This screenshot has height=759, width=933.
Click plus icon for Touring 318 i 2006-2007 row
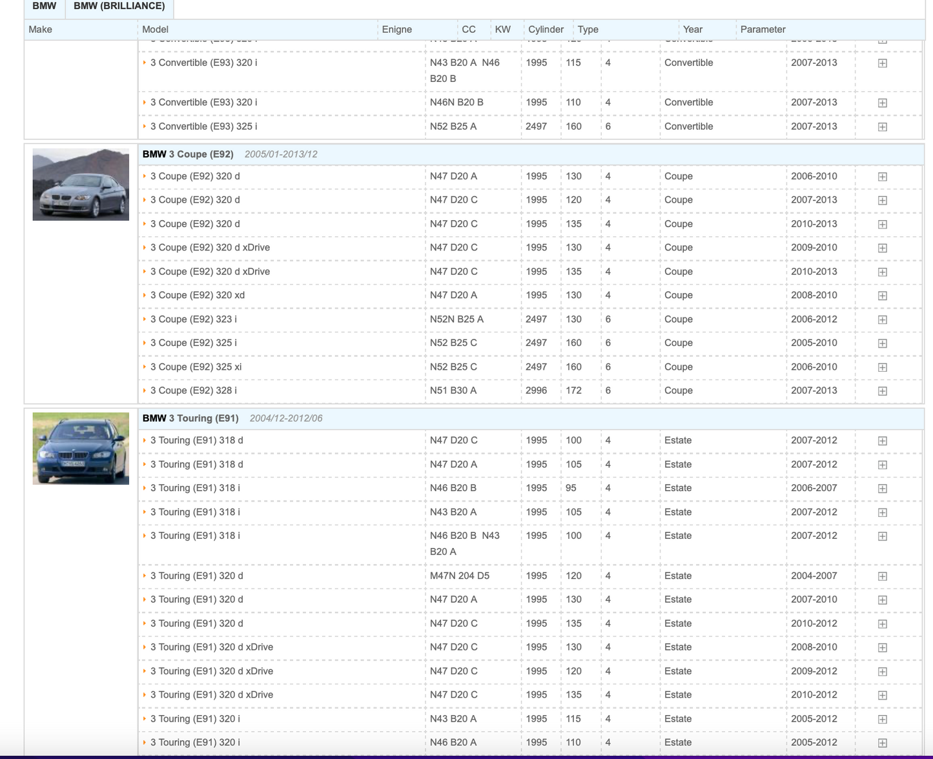pos(882,489)
